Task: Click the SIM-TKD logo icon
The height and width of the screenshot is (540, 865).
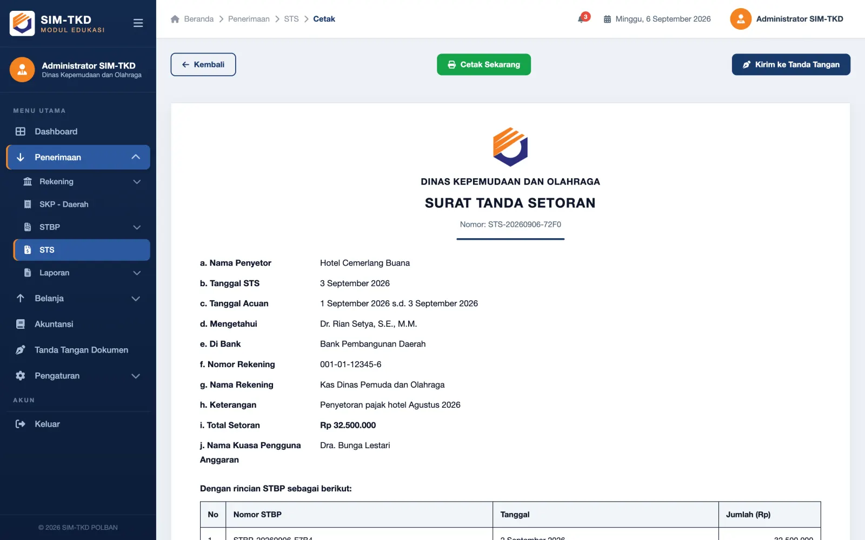Action: pyautogui.click(x=22, y=23)
